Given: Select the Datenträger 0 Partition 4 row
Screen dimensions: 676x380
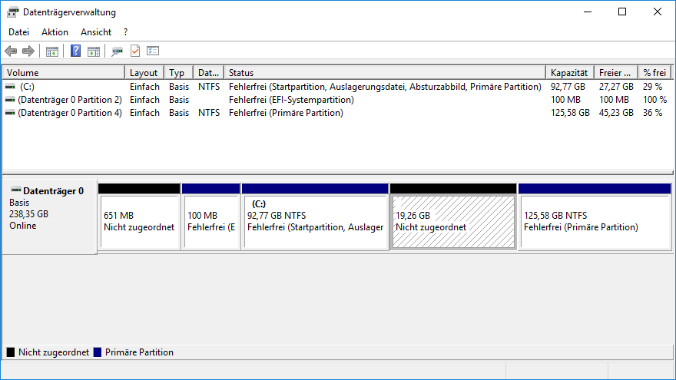Looking at the screenshot, I should click(337, 112).
